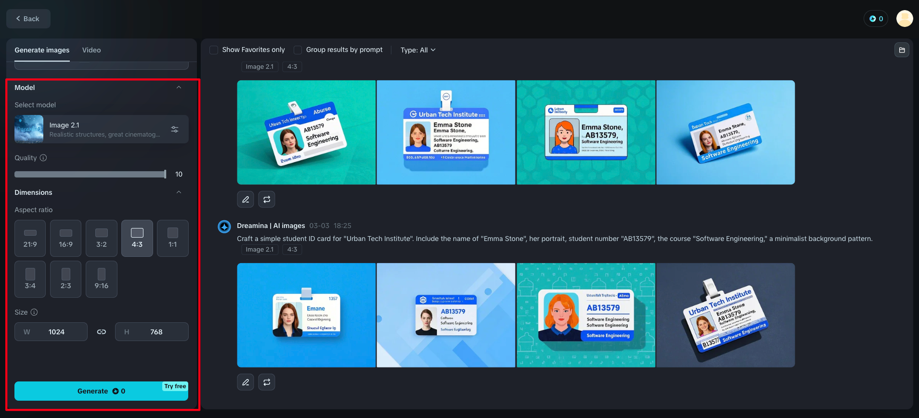
Task: Click the Image 2.1 tag above top row
Action: 259,67
